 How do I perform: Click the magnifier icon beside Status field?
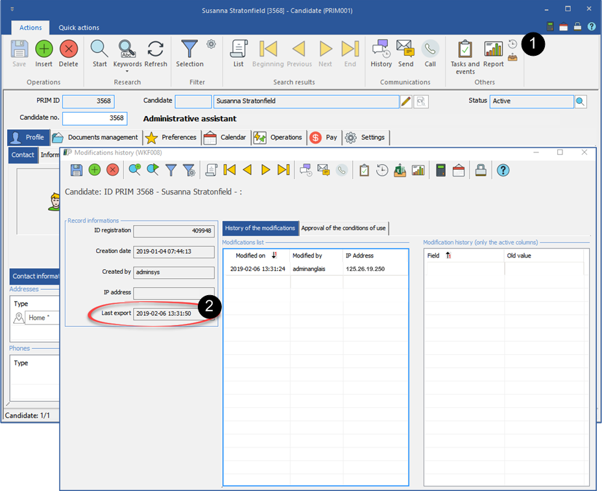pos(581,101)
